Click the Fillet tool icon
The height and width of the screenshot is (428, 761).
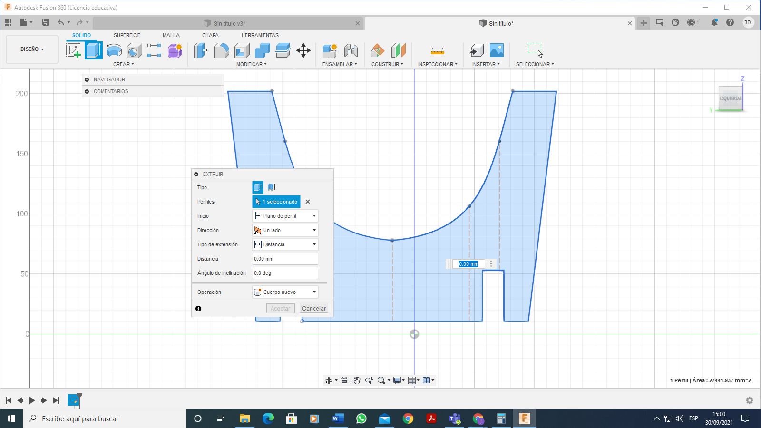click(221, 50)
